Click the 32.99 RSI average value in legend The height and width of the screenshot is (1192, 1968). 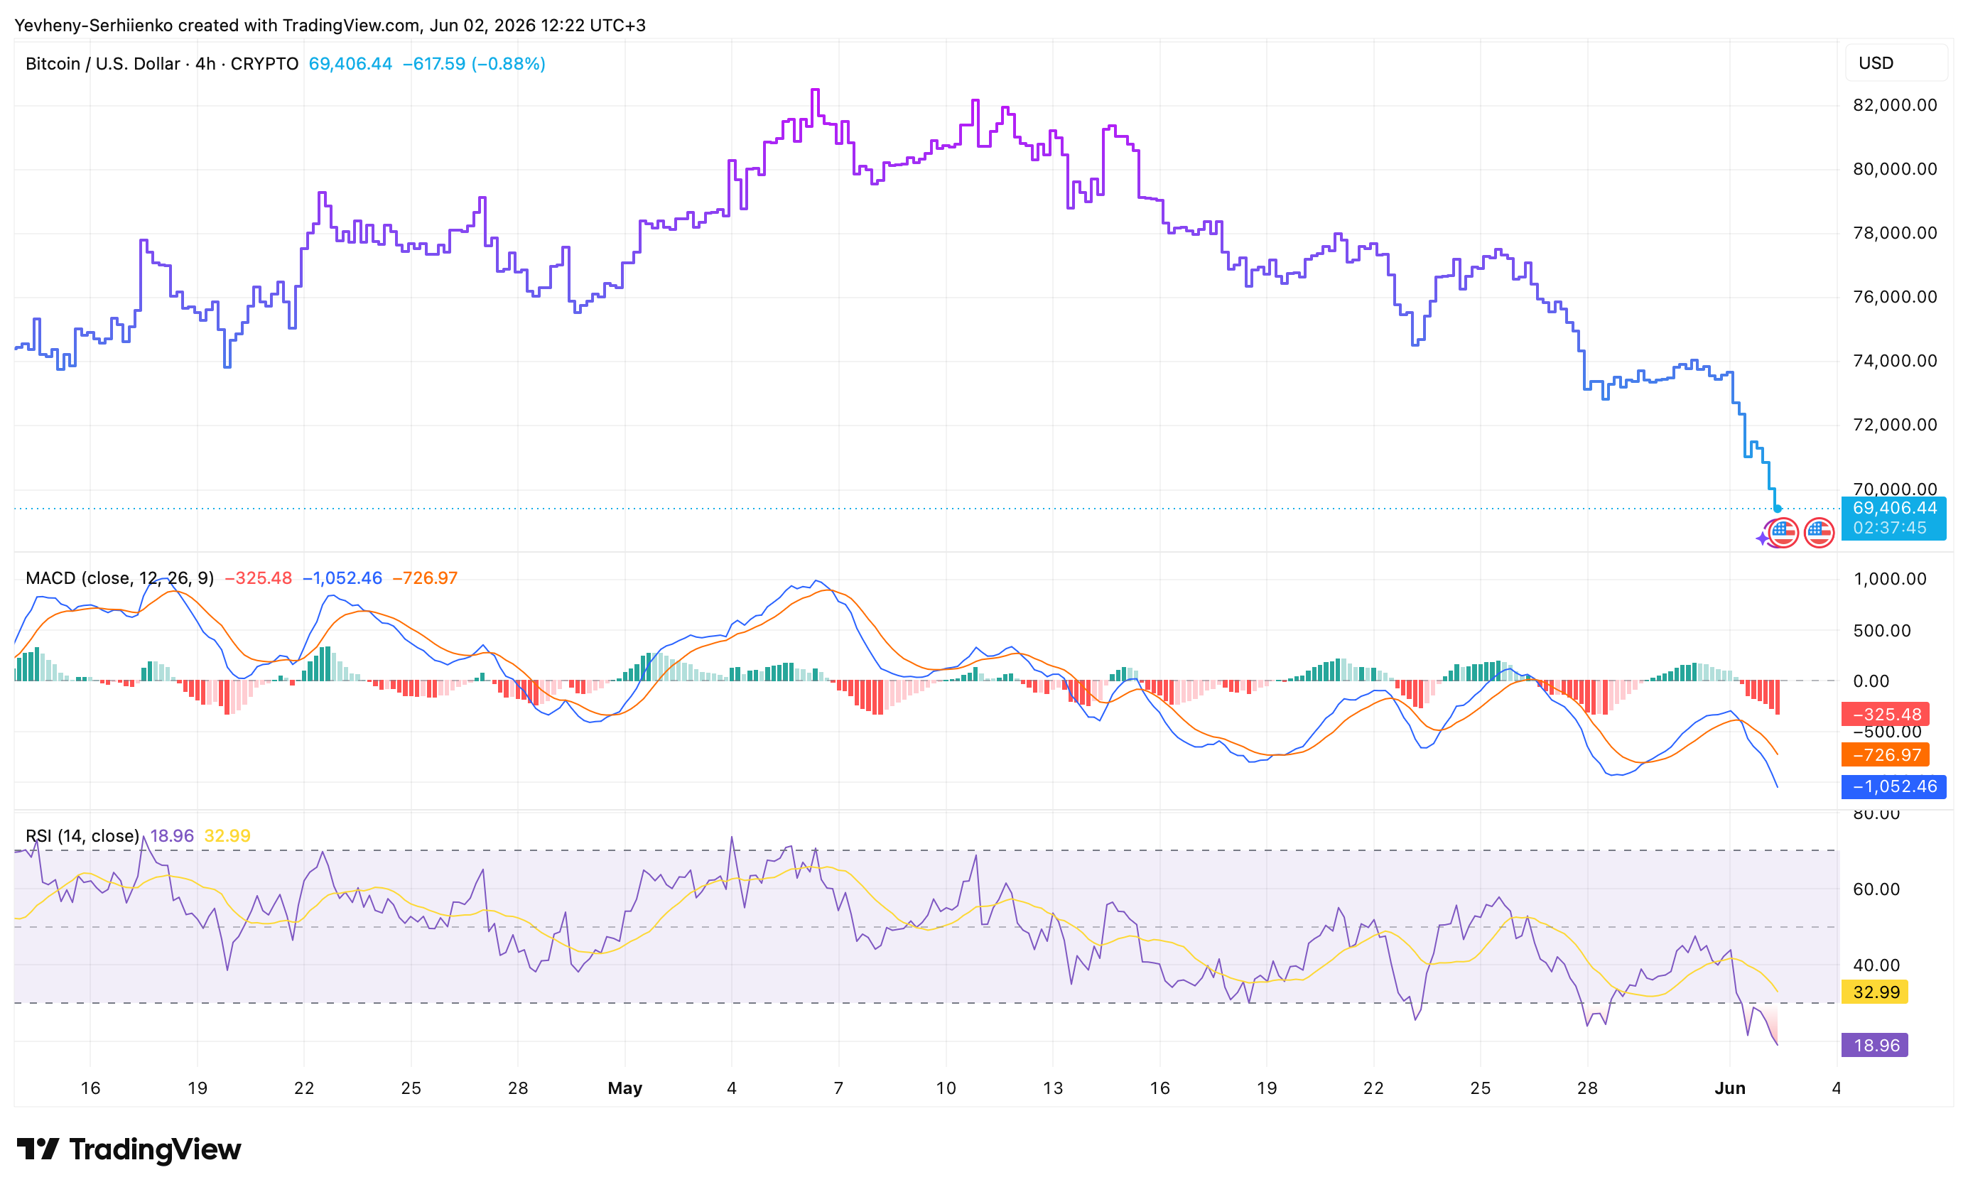click(227, 835)
